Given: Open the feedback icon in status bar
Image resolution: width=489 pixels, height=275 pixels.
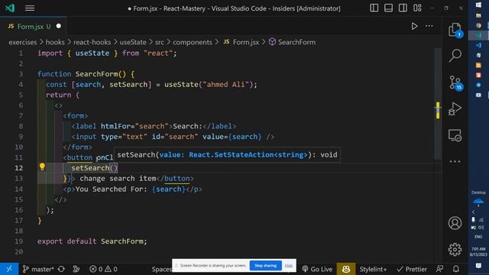Looking at the screenshot, I should click(440, 269).
